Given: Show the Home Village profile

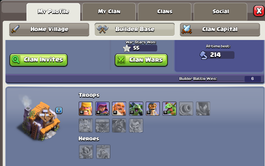Looking at the screenshot, I should 49,30.
